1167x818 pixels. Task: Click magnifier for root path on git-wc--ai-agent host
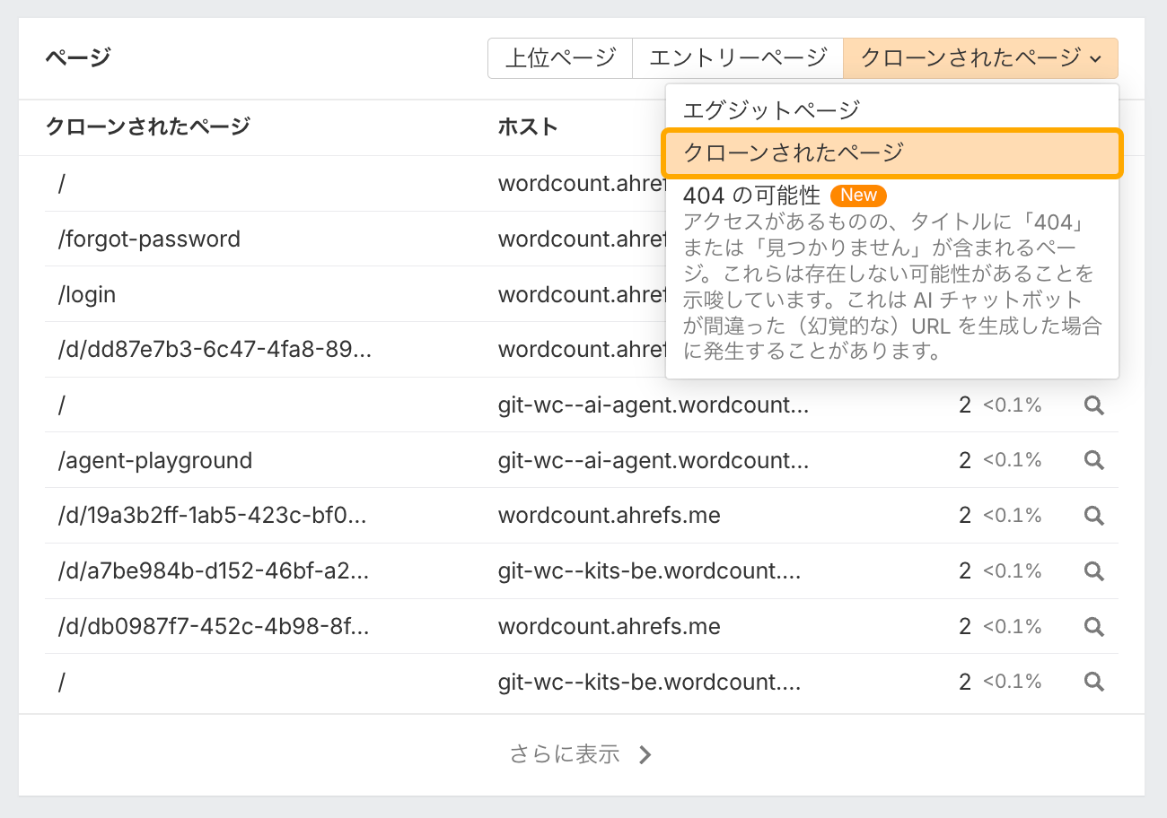1093,405
